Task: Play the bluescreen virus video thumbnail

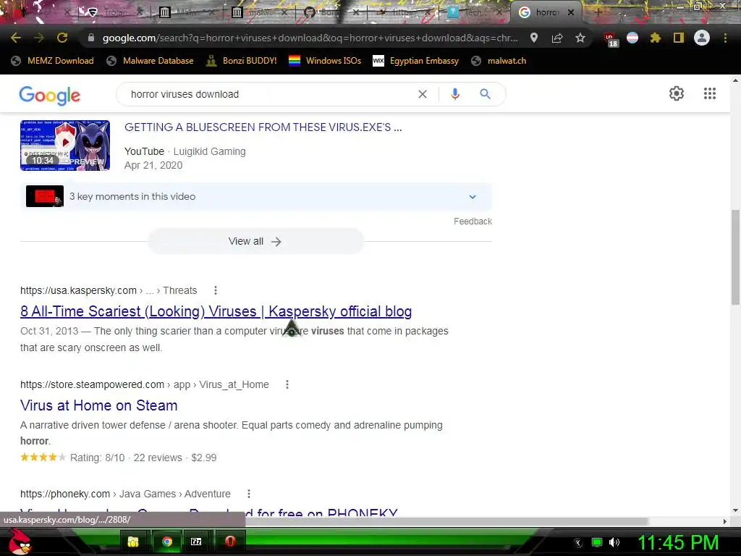Action: [65, 145]
